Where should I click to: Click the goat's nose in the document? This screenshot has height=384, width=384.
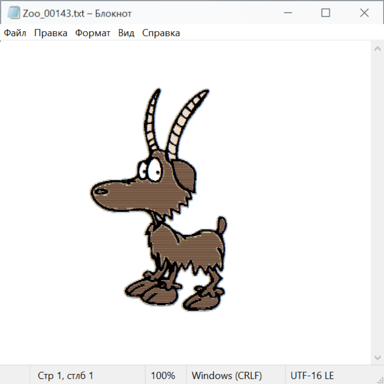pos(100,191)
